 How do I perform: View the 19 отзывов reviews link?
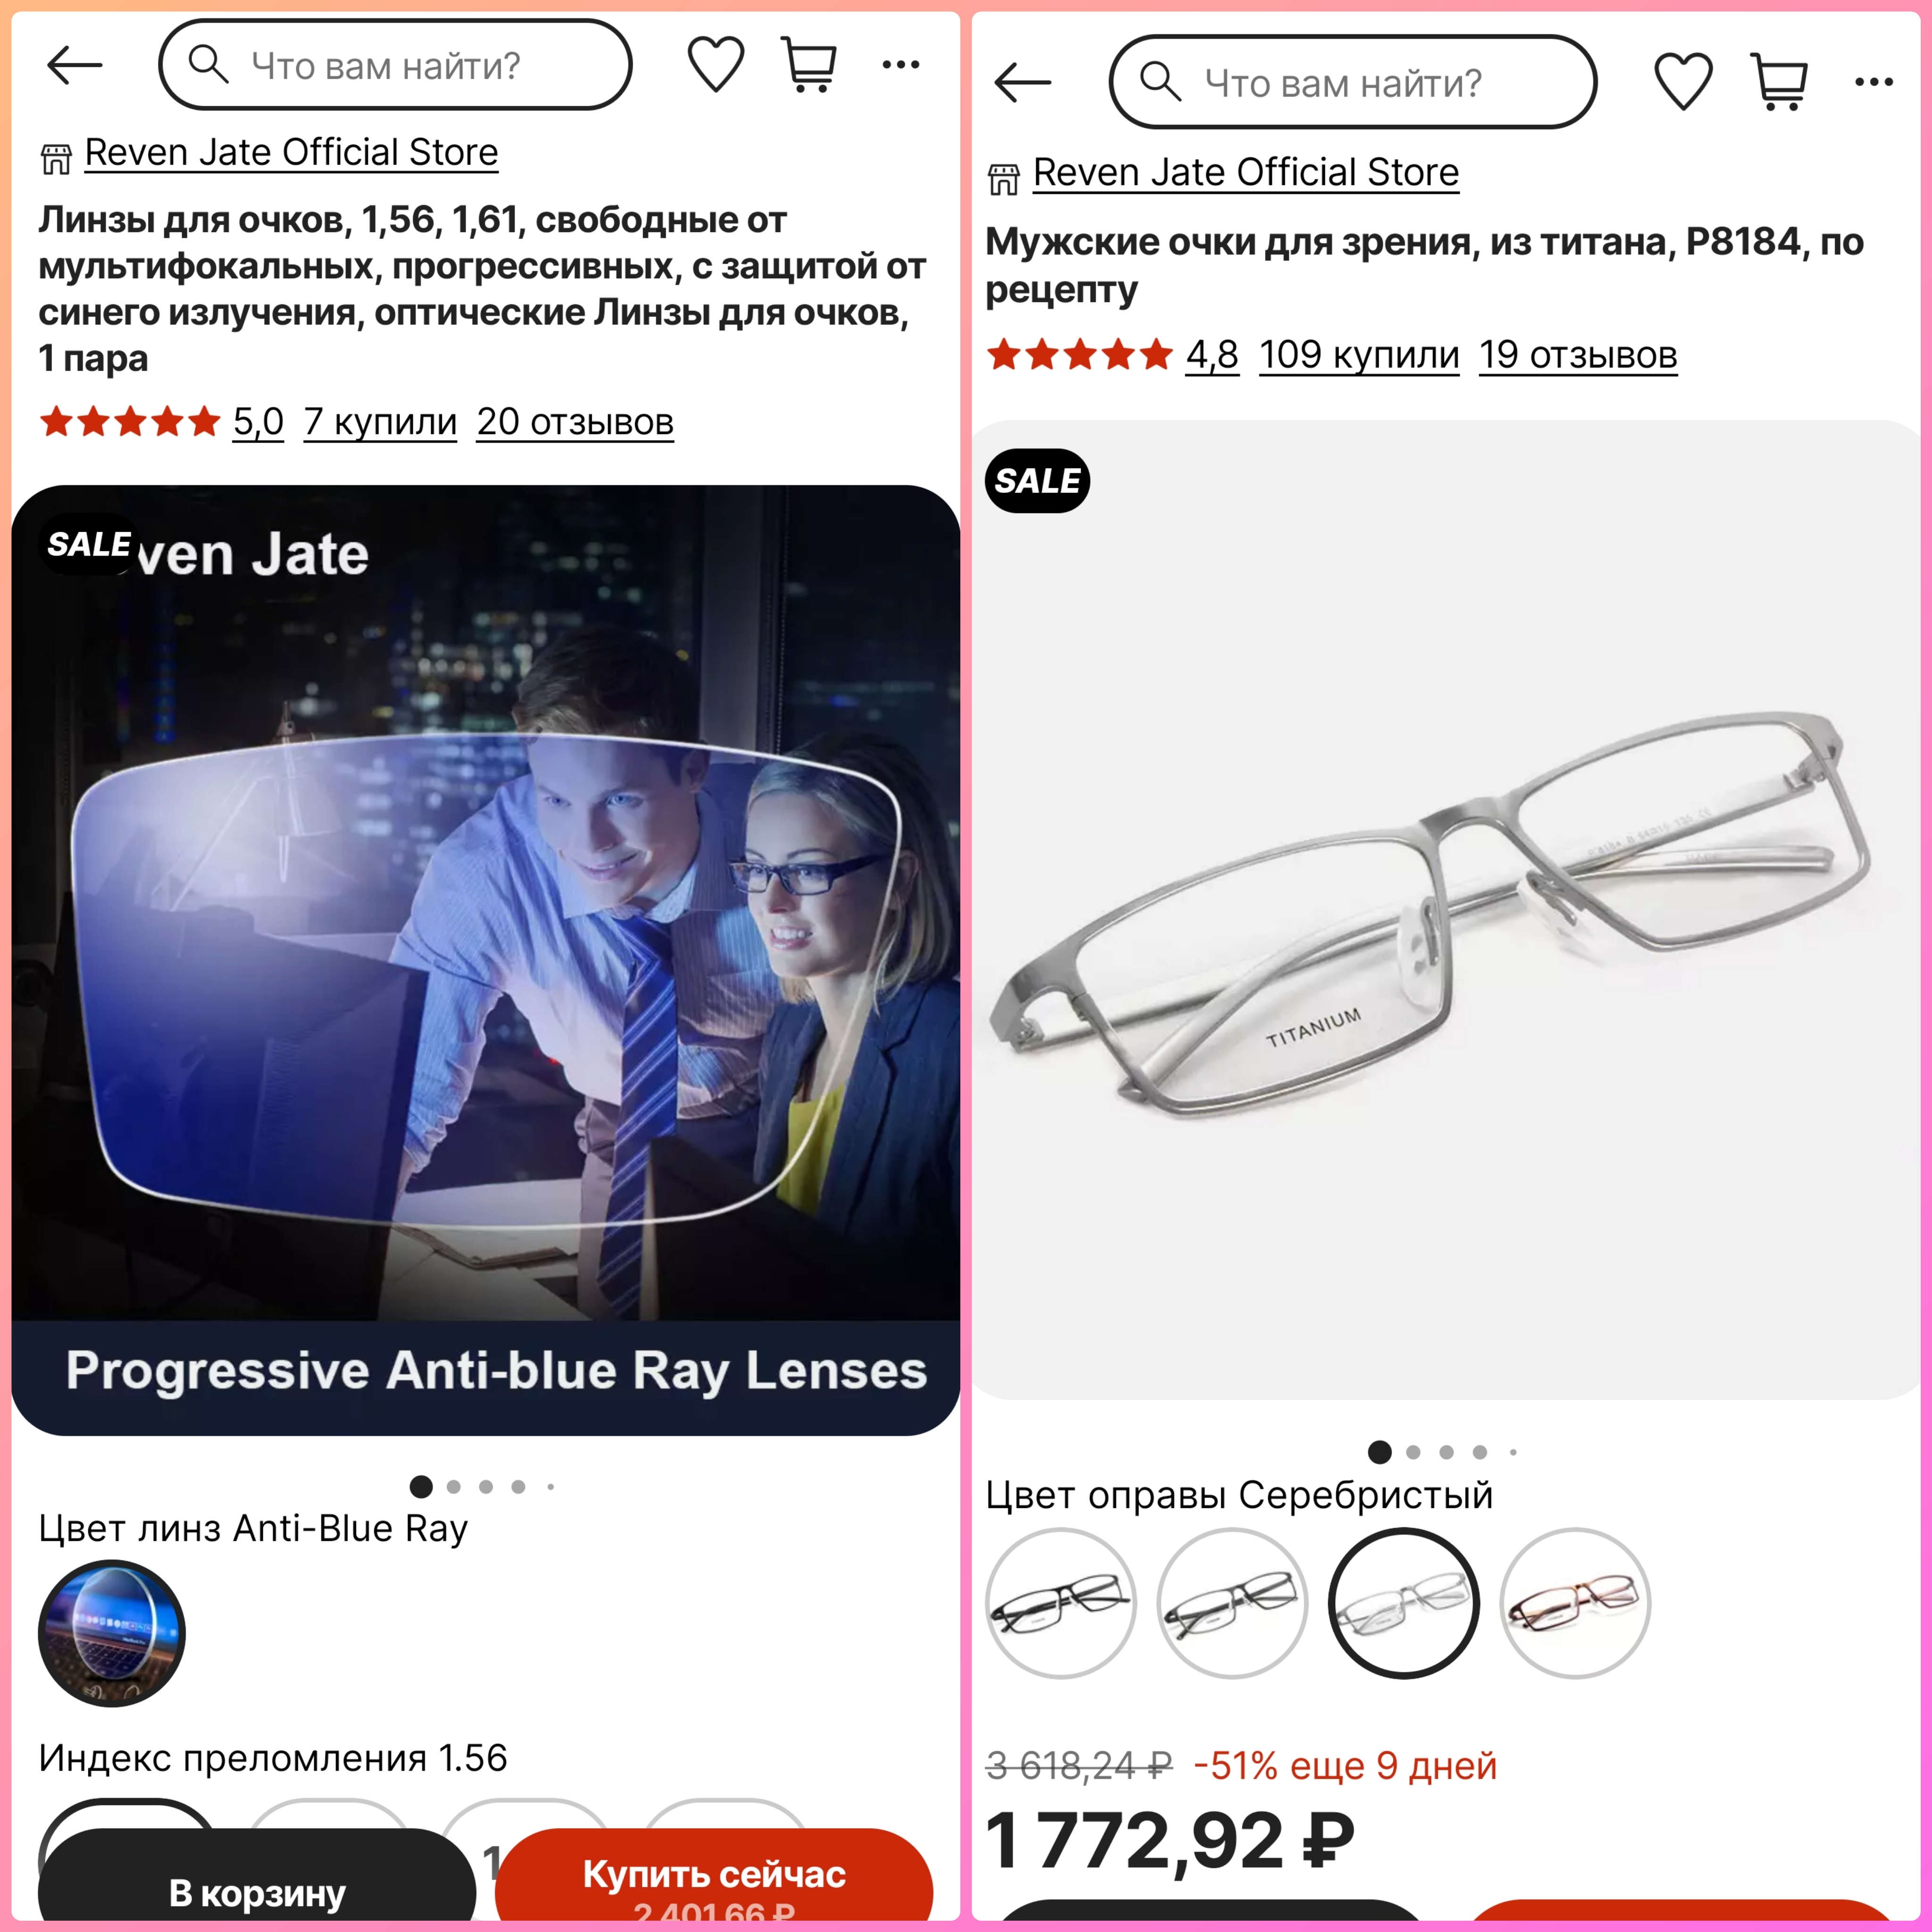pos(1578,355)
